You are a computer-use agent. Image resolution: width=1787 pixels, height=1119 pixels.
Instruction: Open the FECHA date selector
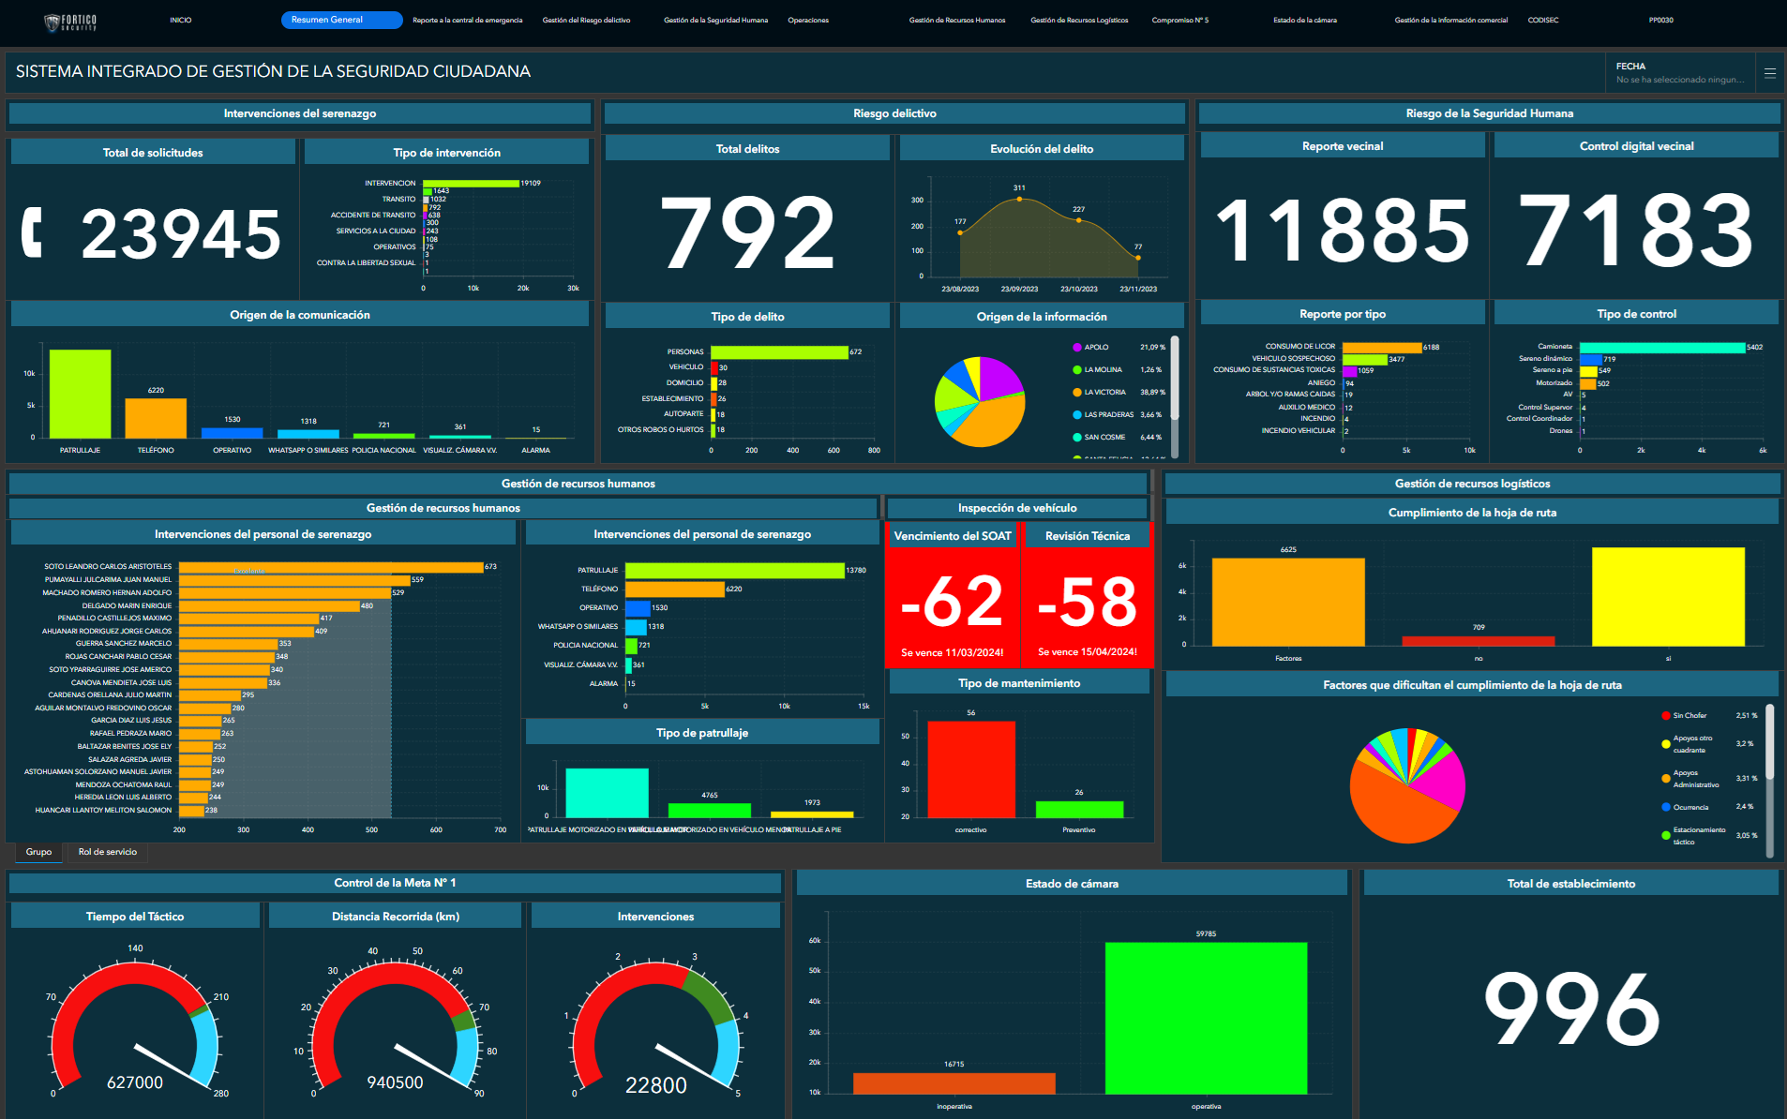1678,73
